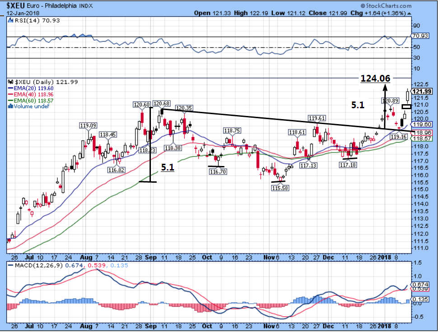Viewport: 440px width, 332px height.
Task: Click the bold 121.99 last-price tag on right axis
Action: pos(422,91)
